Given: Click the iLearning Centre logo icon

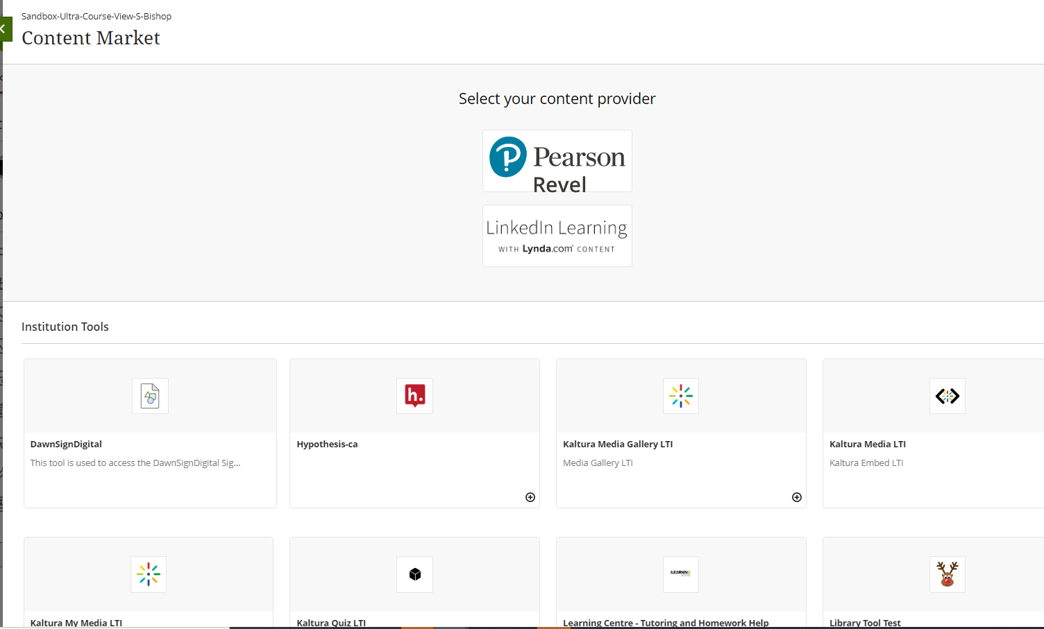Looking at the screenshot, I should click(681, 574).
